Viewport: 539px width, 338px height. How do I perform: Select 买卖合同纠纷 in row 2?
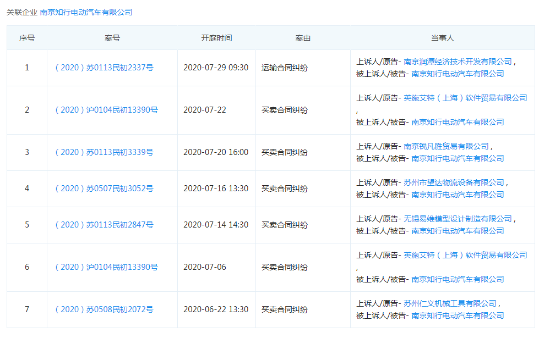point(285,110)
